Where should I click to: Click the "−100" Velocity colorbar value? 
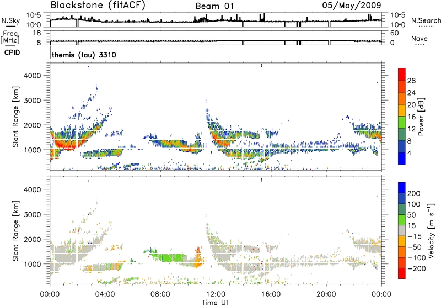[416, 257]
